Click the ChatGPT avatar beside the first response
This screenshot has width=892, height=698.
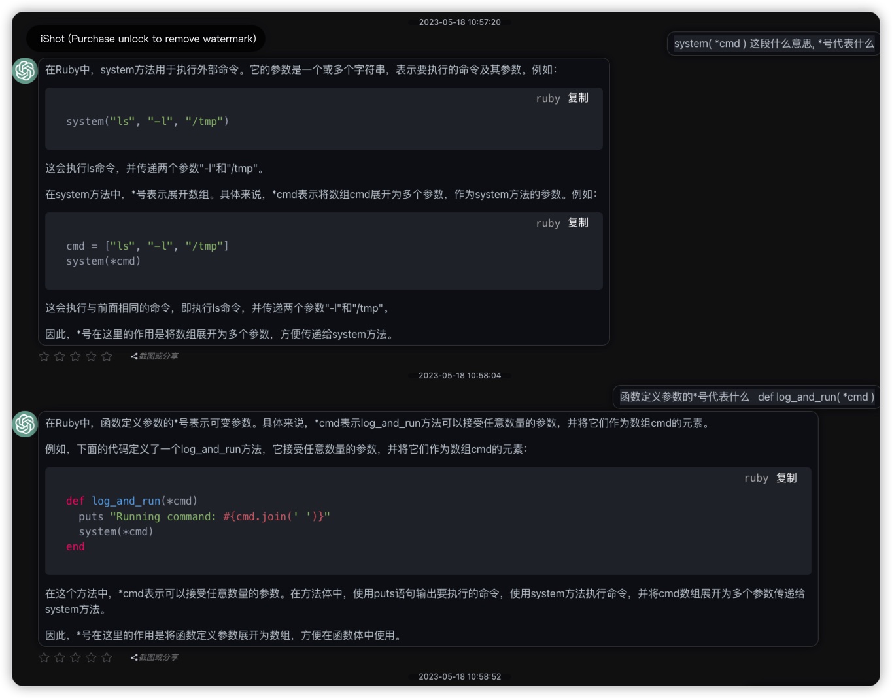tap(25, 71)
